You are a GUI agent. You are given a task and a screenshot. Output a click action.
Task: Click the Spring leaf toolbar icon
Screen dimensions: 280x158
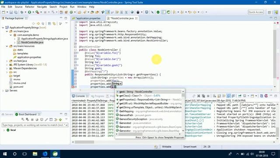168,12
